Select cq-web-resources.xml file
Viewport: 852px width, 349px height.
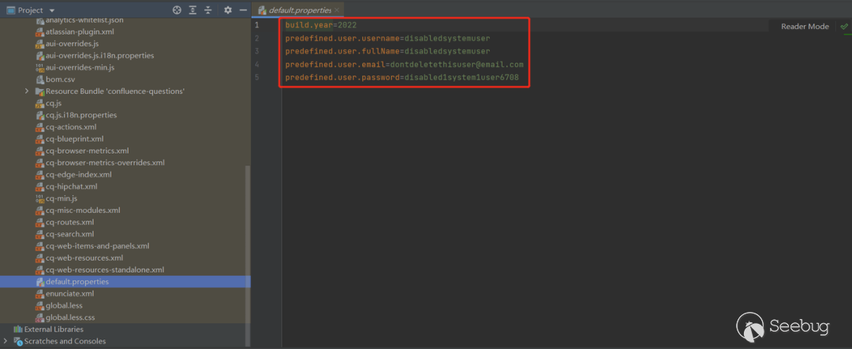point(84,258)
